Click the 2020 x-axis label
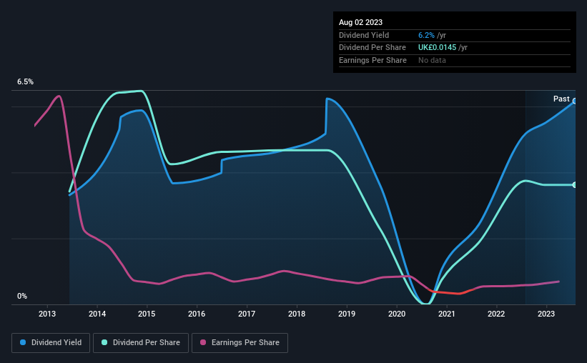This screenshot has height=363, width=587. coord(397,314)
